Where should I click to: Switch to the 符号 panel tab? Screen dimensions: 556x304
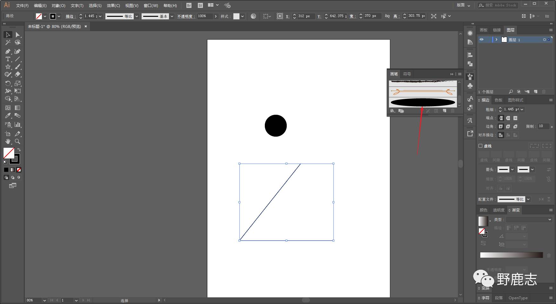pyautogui.click(x=407, y=74)
